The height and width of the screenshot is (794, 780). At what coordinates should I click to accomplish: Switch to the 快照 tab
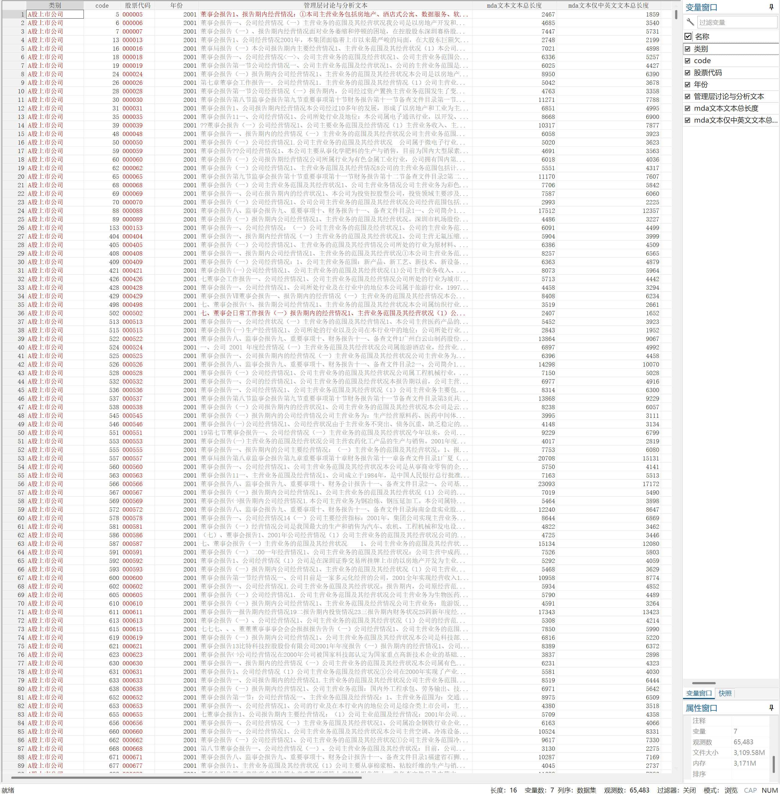point(725,693)
